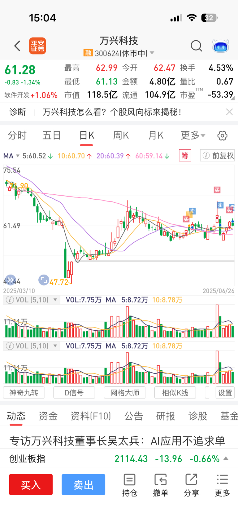Open the 公告 tab
Screen dimensions: 238x516
(x=134, y=416)
